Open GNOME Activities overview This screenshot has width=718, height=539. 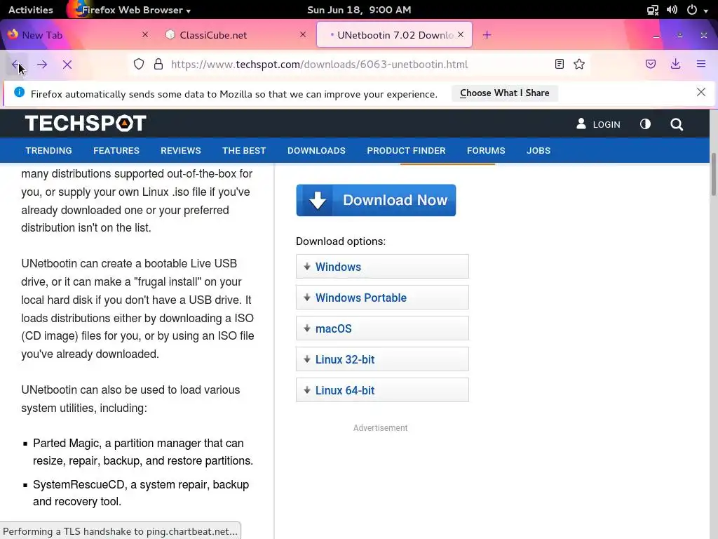coord(31,10)
